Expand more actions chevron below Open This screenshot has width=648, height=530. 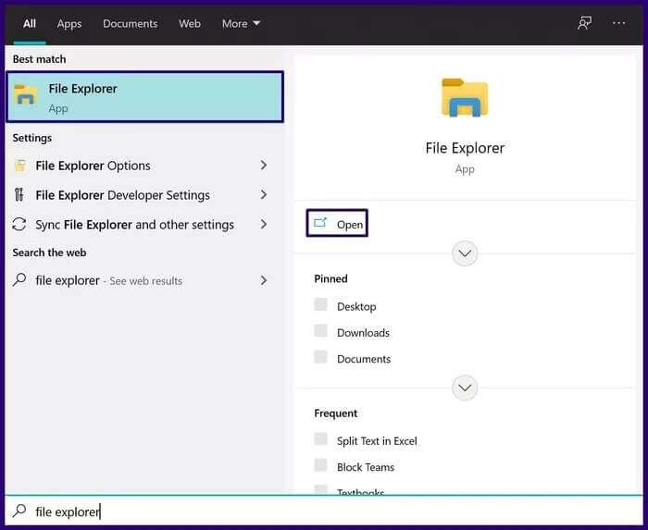pos(465,253)
